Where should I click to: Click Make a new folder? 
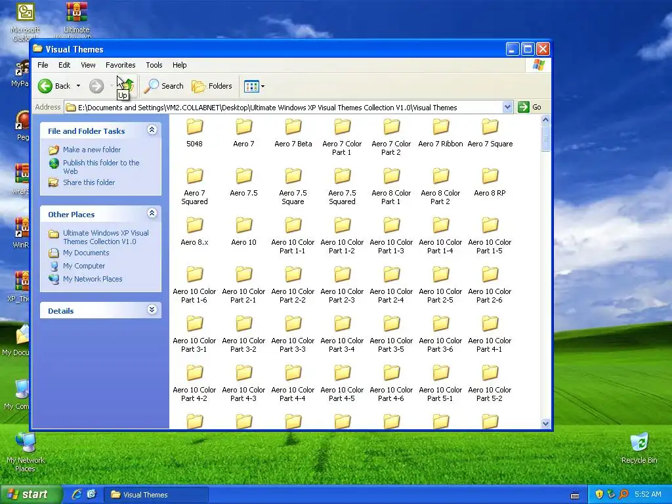[85, 150]
